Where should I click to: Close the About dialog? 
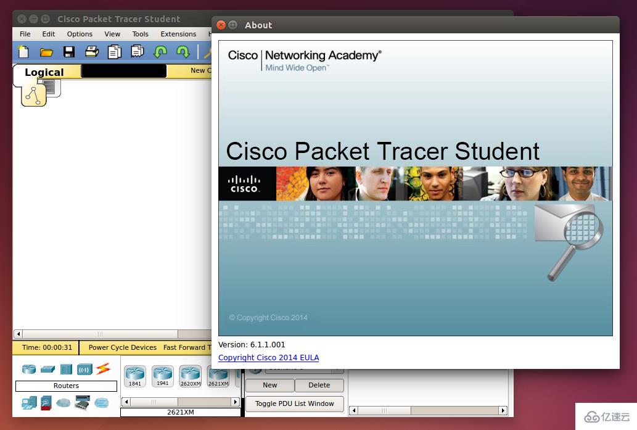pos(221,25)
